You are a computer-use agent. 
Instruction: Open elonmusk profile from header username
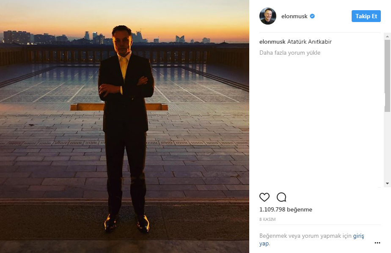pos(294,17)
